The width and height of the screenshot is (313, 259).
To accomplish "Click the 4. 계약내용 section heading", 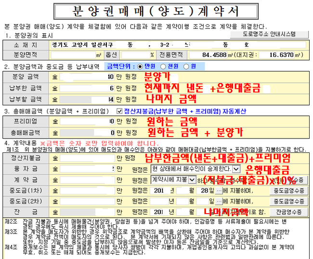I will pos(21,143).
